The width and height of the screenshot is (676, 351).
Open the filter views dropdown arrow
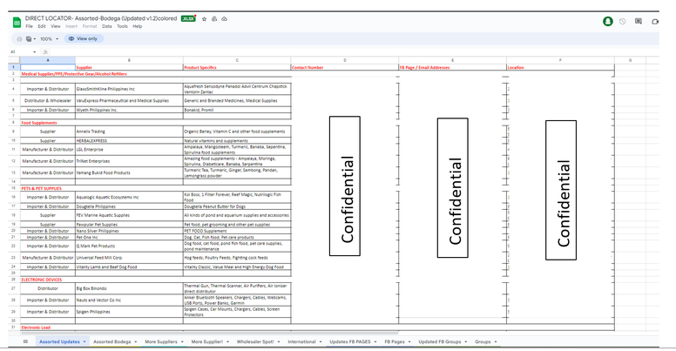[x=35, y=39]
